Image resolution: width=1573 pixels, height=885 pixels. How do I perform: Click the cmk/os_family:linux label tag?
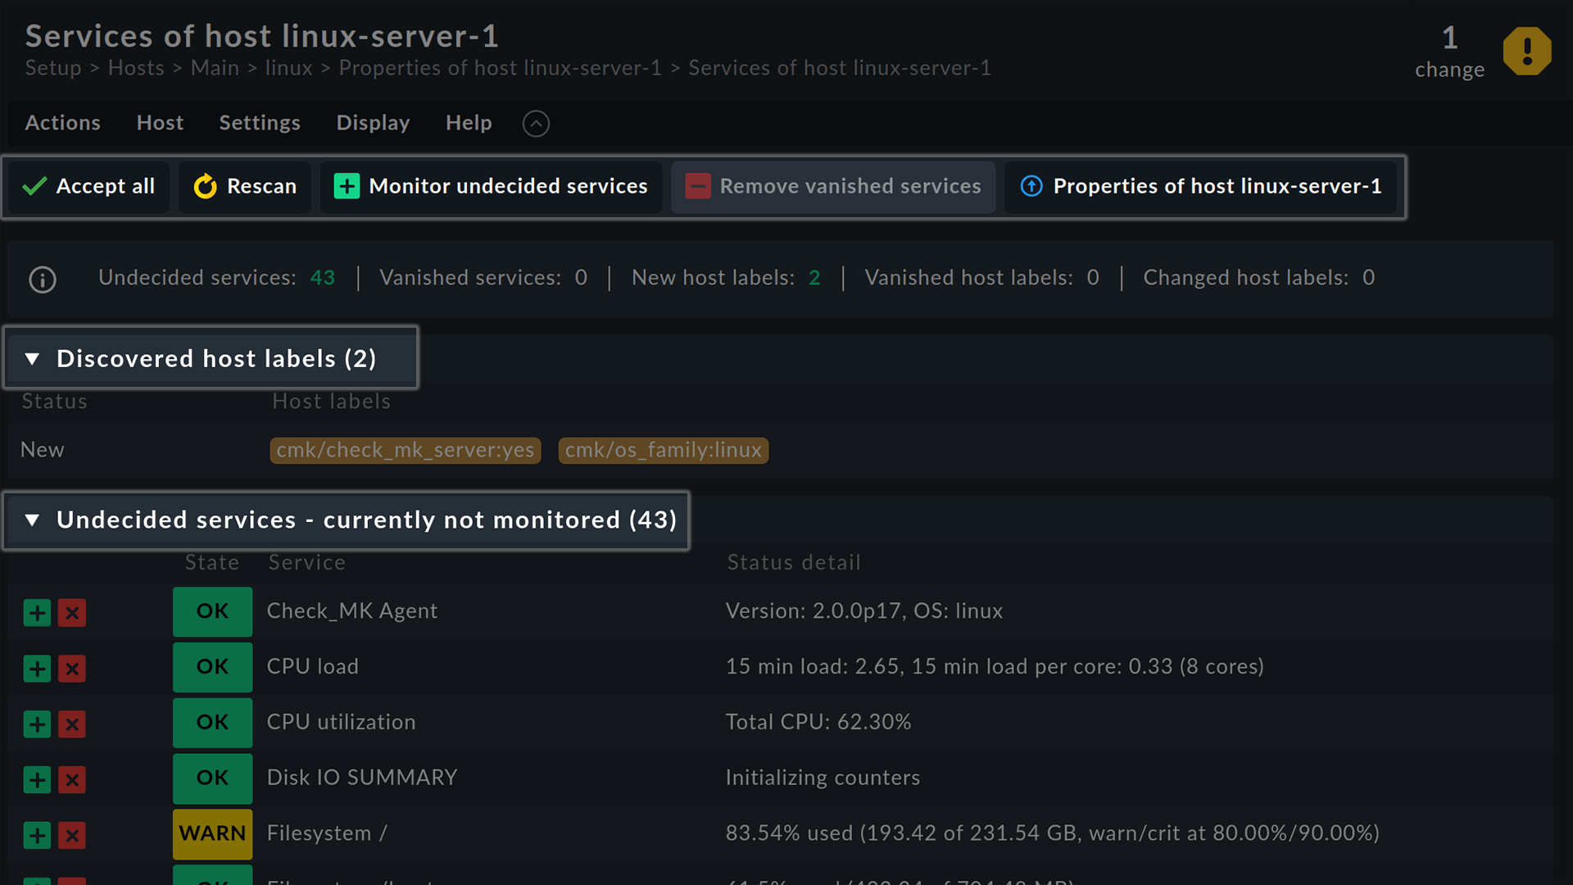coord(664,450)
